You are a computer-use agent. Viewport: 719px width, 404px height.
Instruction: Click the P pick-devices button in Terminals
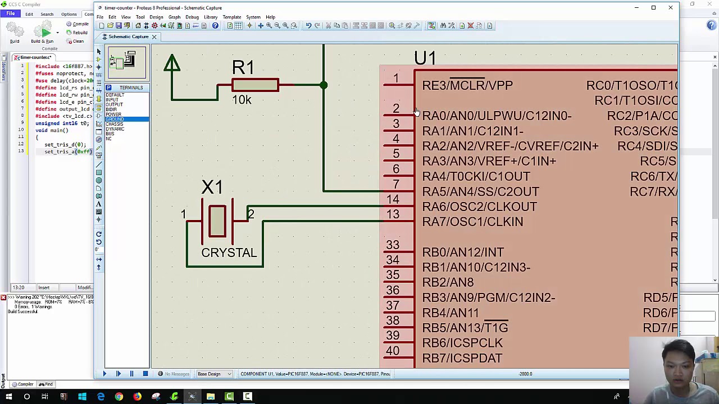[x=108, y=88]
